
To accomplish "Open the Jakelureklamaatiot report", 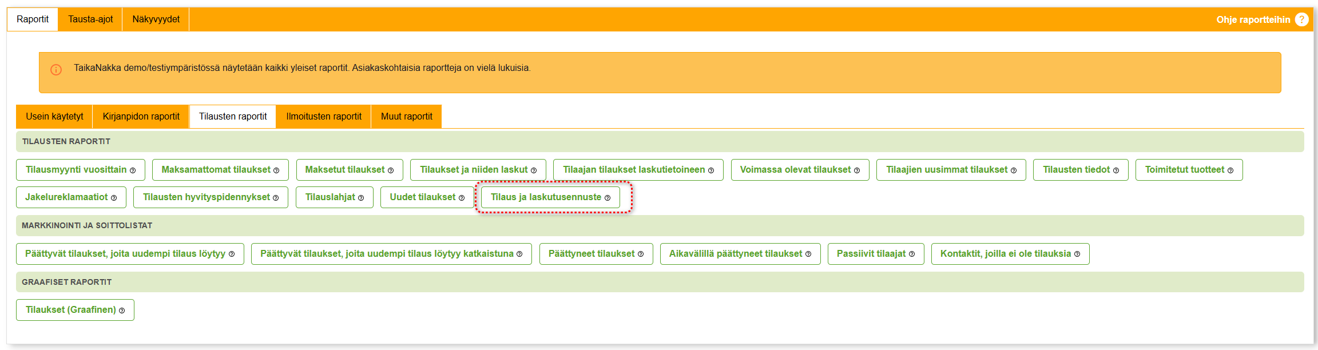I will pyautogui.click(x=71, y=197).
